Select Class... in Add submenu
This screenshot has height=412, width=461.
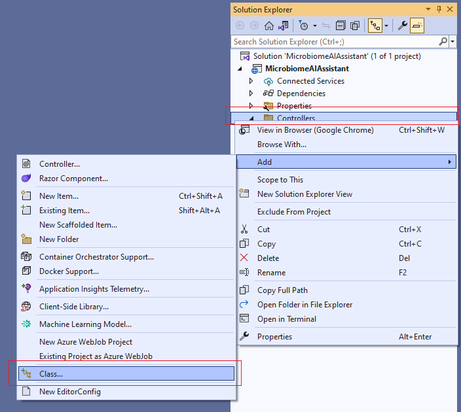(126, 373)
